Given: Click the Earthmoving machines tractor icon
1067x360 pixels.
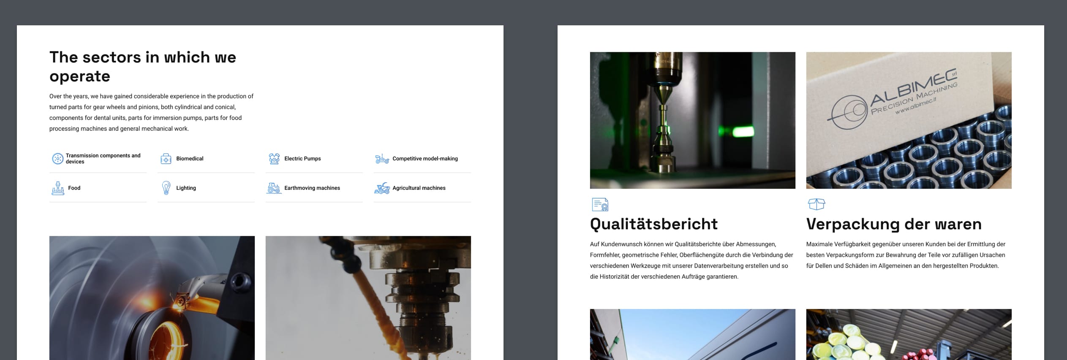Looking at the screenshot, I should [274, 188].
